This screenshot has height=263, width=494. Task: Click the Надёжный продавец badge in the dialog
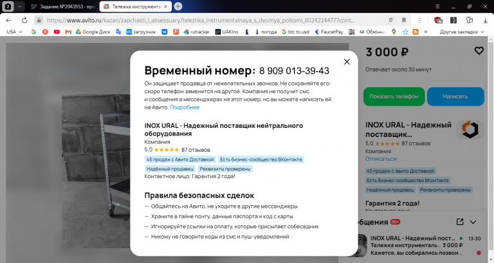point(170,169)
